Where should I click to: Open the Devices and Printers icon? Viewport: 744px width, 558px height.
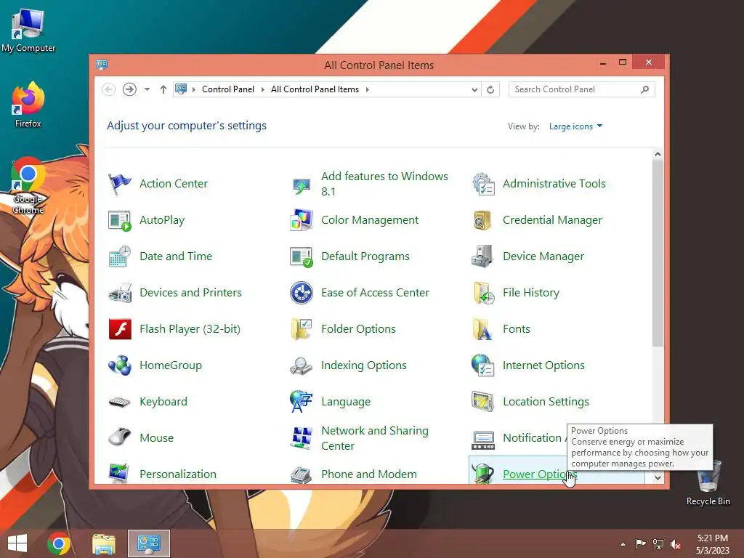tap(120, 293)
